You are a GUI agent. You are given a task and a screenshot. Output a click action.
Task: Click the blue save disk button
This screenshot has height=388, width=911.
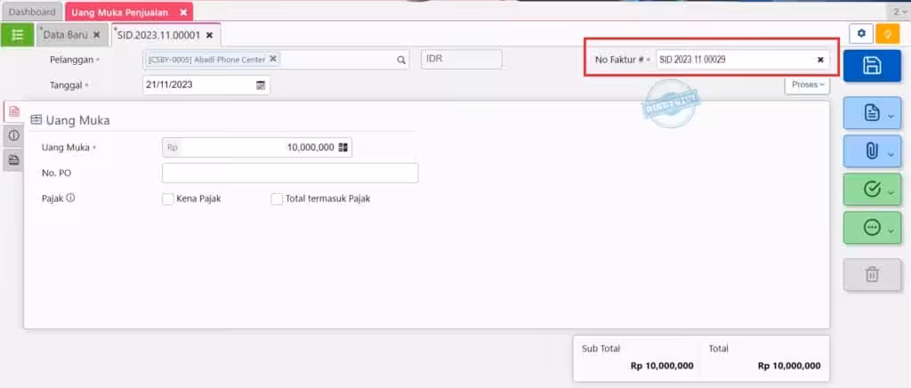[x=872, y=66]
